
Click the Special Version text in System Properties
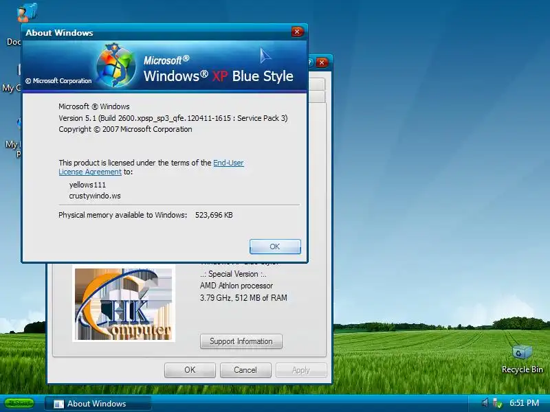(233, 274)
